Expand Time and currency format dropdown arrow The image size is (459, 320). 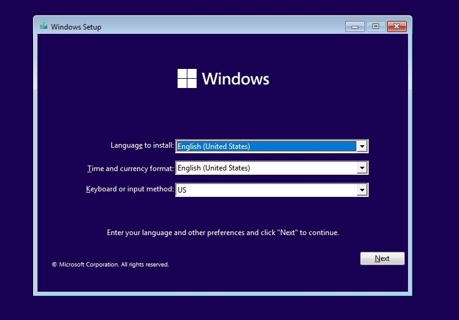362,168
